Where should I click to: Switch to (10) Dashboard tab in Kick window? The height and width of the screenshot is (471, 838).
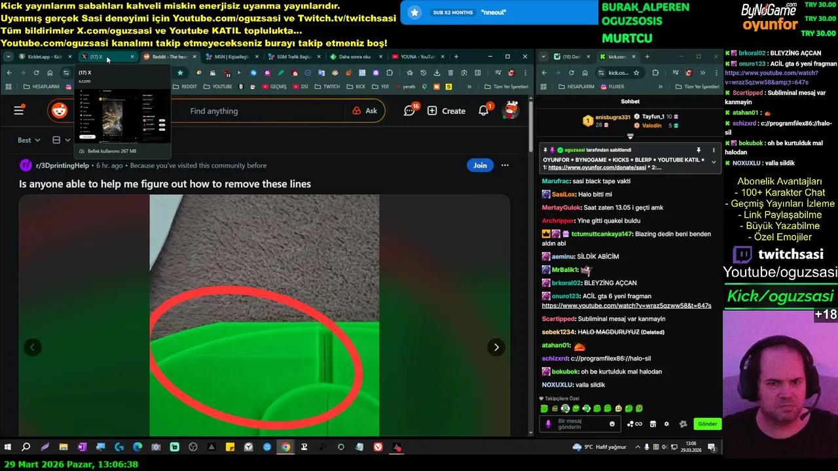pyautogui.click(x=571, y=57)
